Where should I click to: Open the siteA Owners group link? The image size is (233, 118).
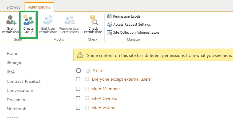click(x=104, y=99)
